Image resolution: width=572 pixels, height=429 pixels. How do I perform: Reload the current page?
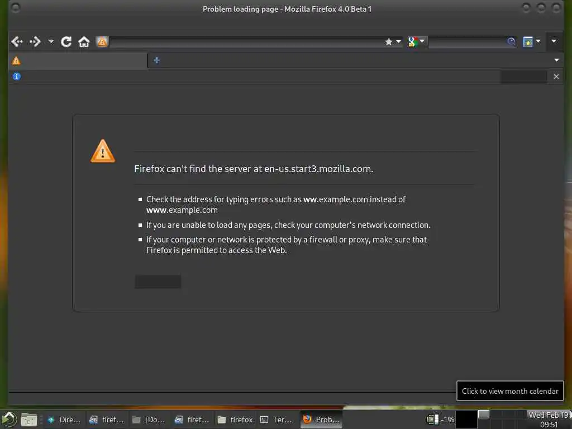click(66, 41)
